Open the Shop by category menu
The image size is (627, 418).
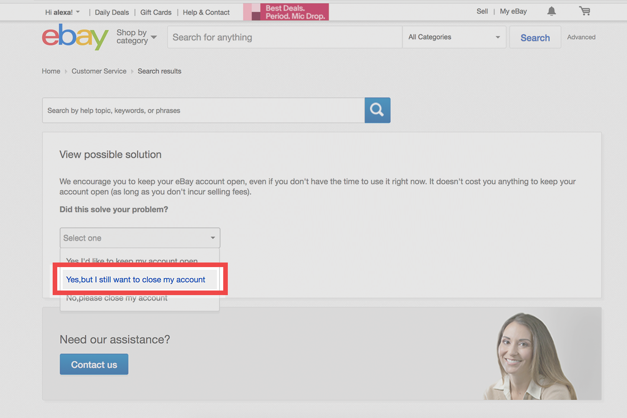[x=136, y=37]
